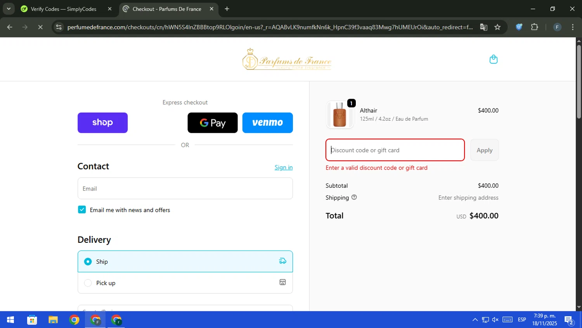The image size is (582, 328).
Task: Show hidden system tray icons
Action: pyautogui.click(x=475, y=319)
